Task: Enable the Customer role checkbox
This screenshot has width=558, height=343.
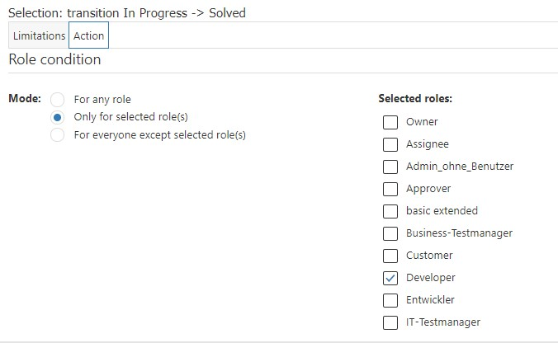Action: (390, 256)
